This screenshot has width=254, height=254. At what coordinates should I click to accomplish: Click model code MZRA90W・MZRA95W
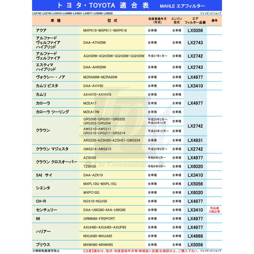tap(100, 77)
